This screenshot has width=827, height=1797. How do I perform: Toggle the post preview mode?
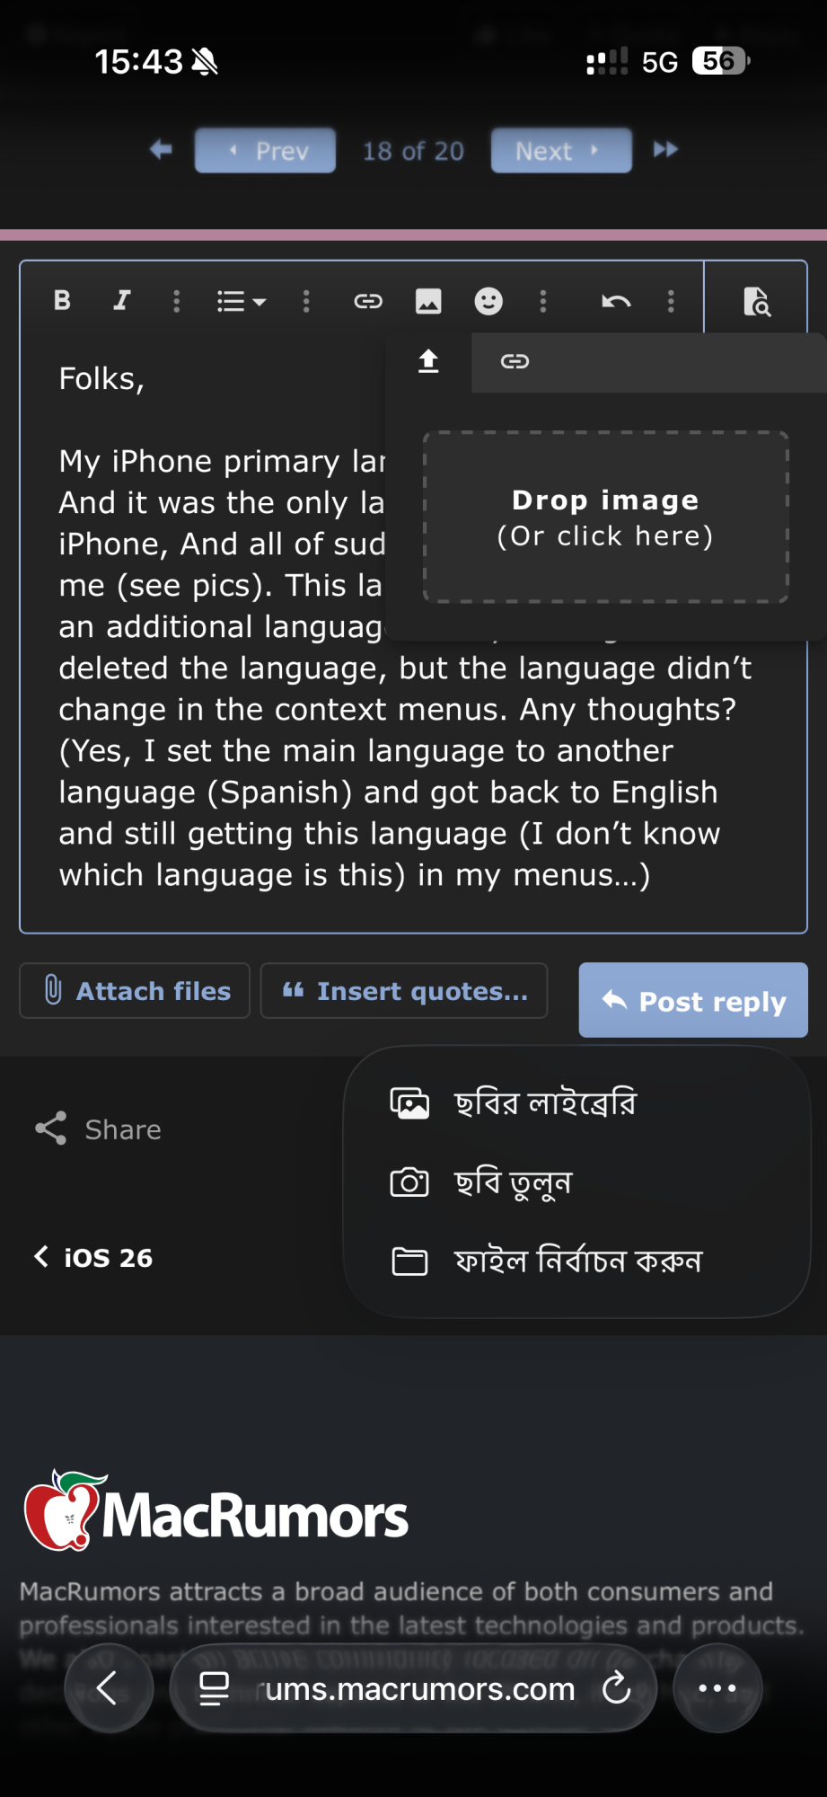[x=756, y=302]
